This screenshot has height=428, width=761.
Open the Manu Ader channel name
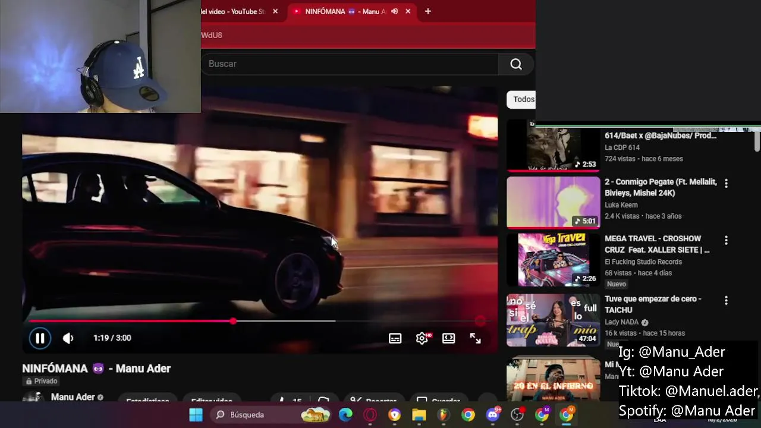point(73,397)
